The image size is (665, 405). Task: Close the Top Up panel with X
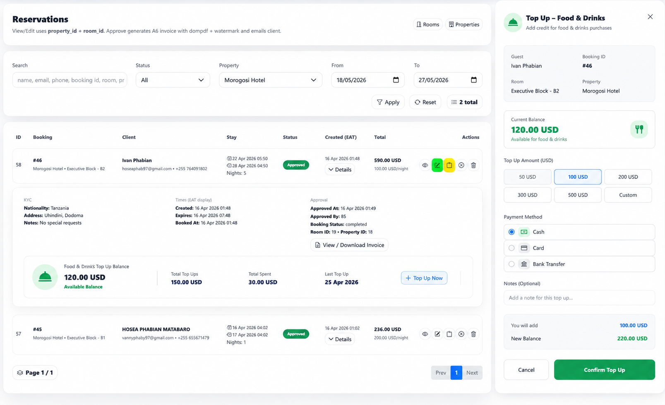[x=650, y=17]
